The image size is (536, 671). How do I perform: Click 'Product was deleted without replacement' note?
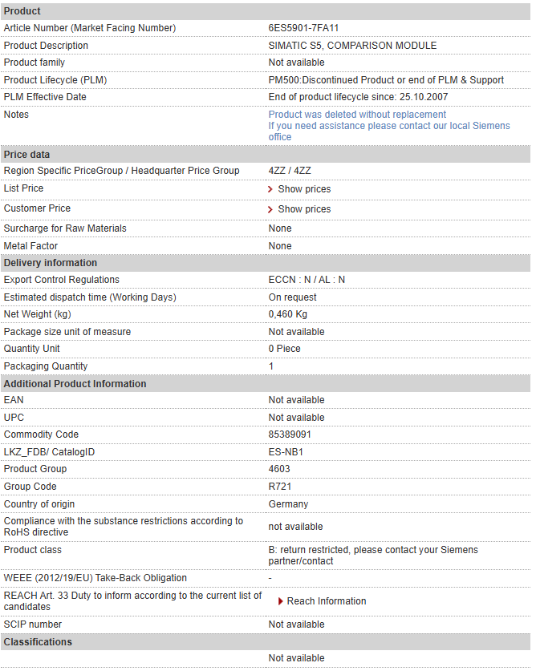coord(357,115)
